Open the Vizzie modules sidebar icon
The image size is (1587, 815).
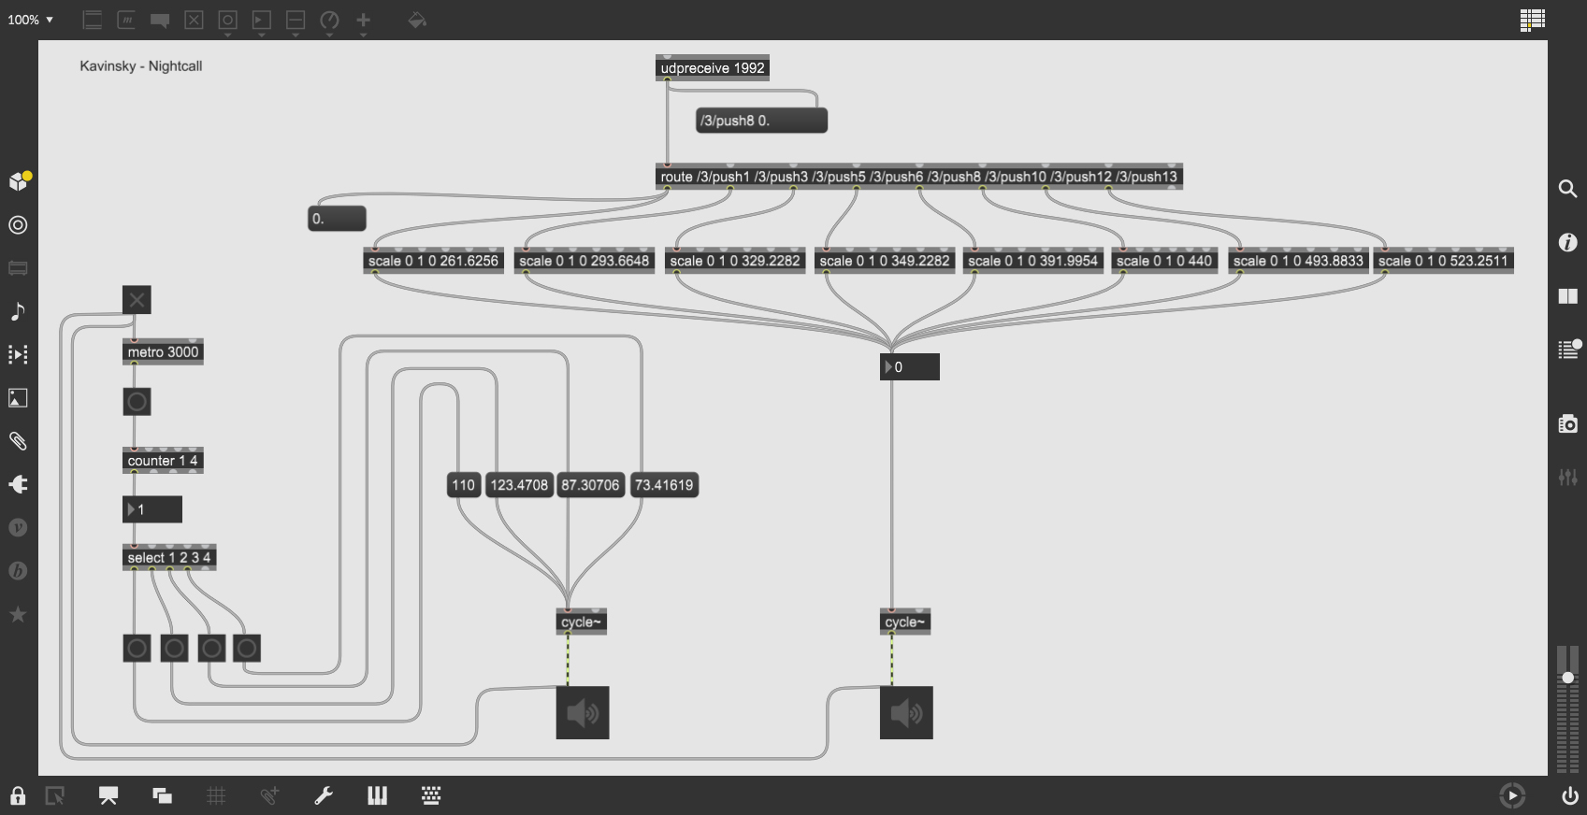[x=18, y=527]
